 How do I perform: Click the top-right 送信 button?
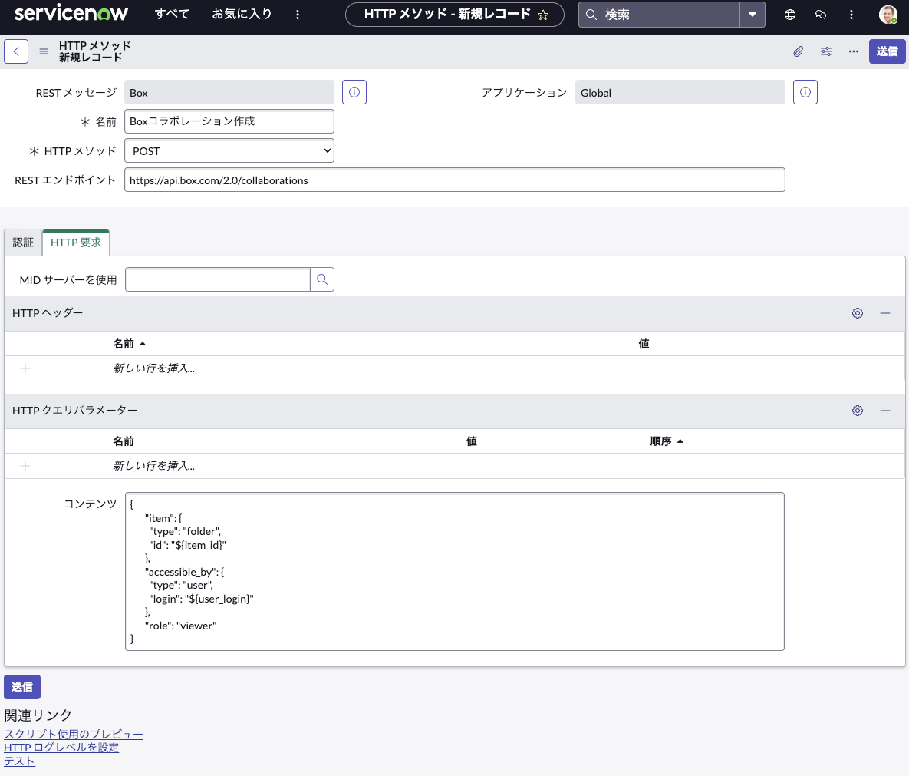click(x=887, y=51)
